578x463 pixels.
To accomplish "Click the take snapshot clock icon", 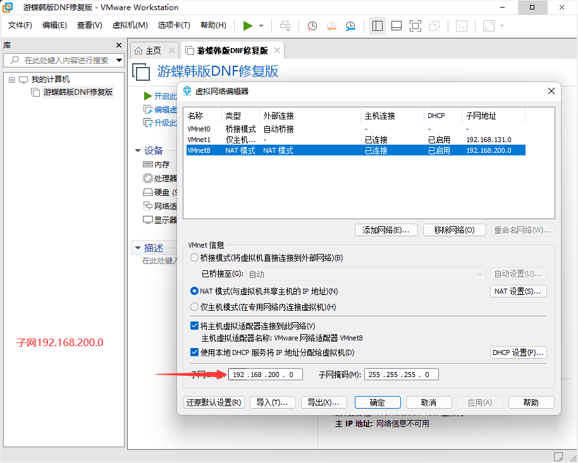I will (x=312, y=26).
